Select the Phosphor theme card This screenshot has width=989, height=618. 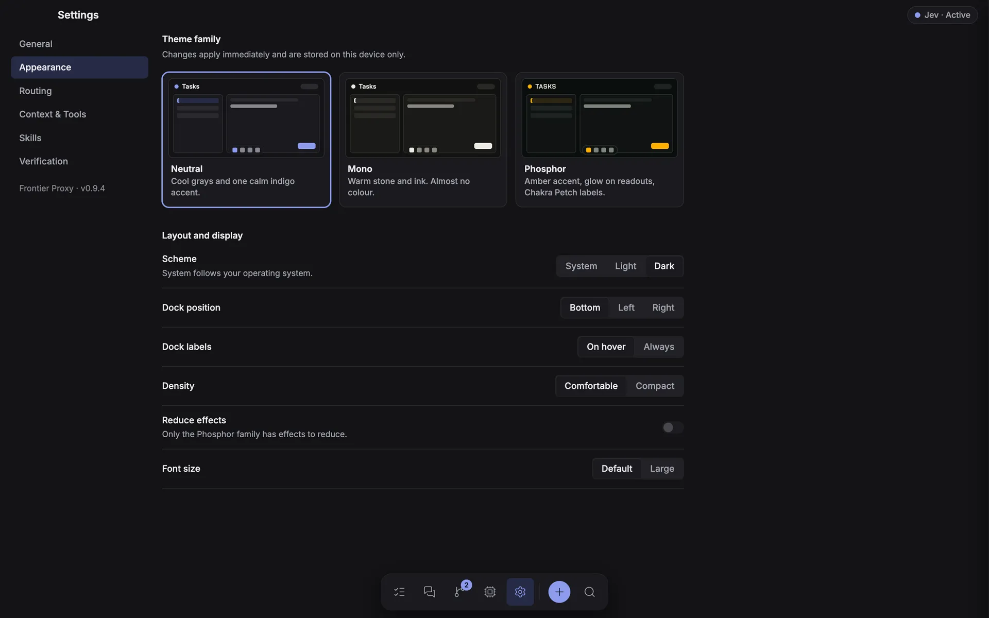coord(600,140)
